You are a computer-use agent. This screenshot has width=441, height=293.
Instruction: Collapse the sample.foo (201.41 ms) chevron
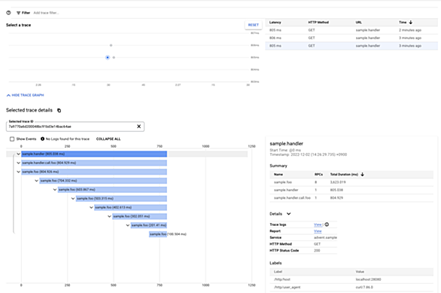[x=128, y=225]
